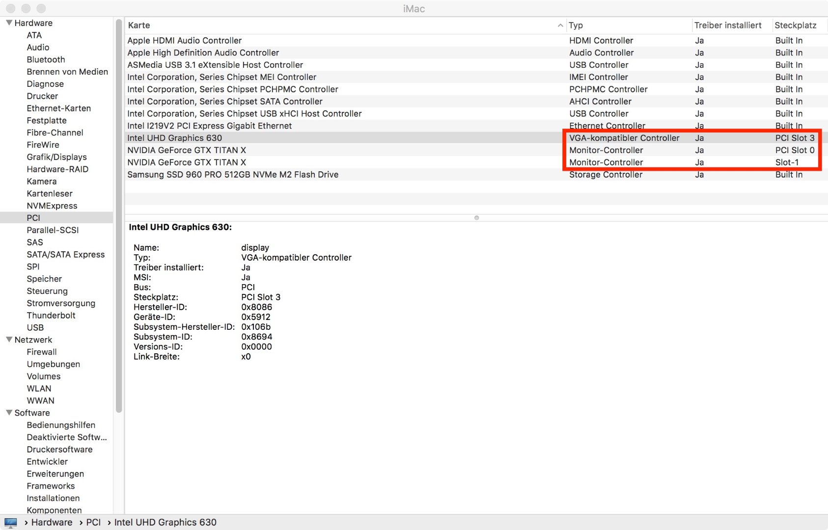Click PCI in the bottom path bar
Image resolution: width=828 pixels, height=530 pixels.
pyautogui.click(x=93, y=522)
